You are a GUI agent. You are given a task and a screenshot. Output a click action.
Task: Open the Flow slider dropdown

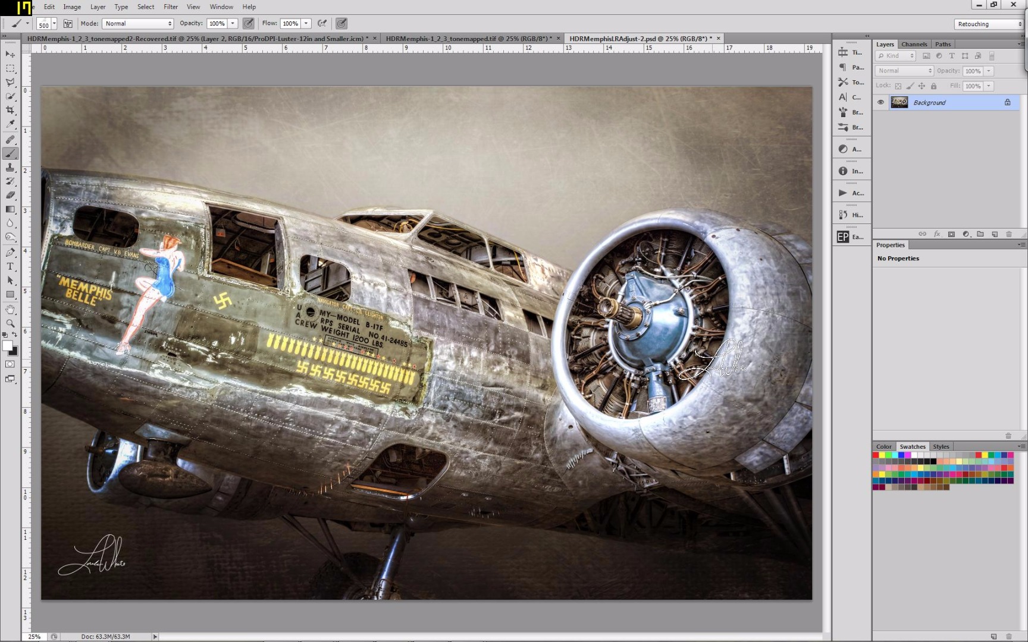pos(306,24)
